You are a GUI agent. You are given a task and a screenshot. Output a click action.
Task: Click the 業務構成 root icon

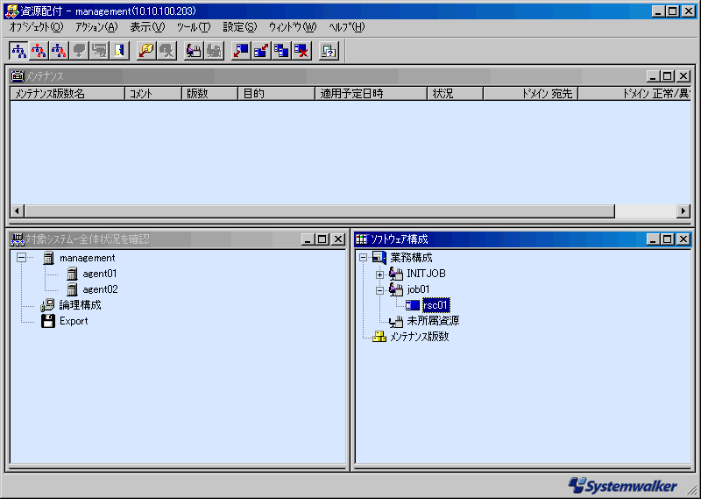click(x=379, y=258)
